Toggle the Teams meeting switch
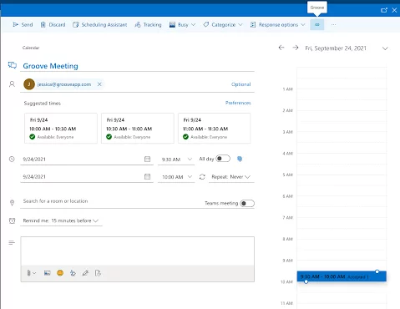 click(247, 203)
